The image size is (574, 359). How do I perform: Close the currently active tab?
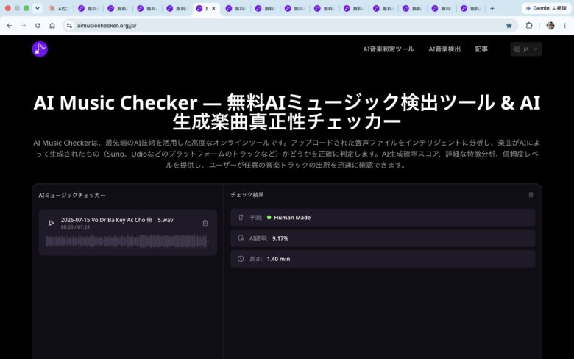(214, 8)
